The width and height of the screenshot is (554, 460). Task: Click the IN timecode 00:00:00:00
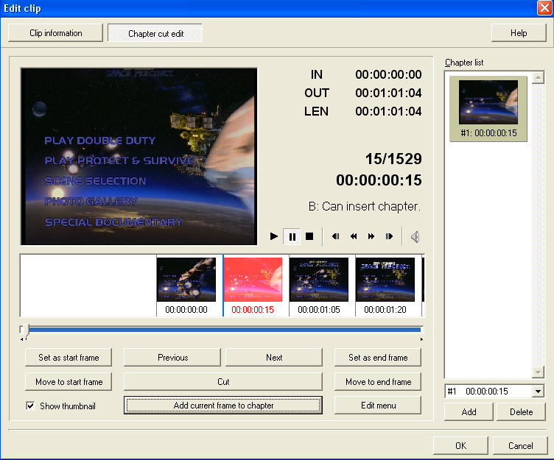pyautogui.click(x=388, y=74)
